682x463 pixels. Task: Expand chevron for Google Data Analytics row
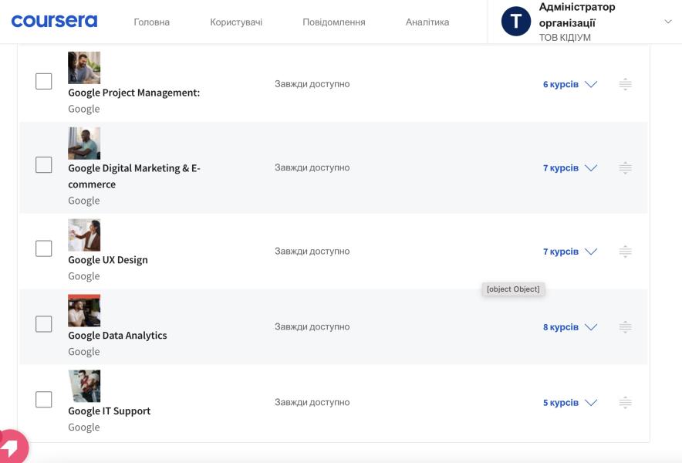click(x=591, y=326)
